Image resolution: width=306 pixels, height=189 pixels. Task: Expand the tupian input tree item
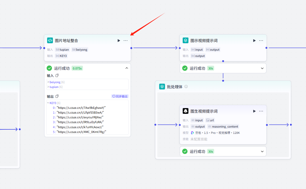pos(48,87)
